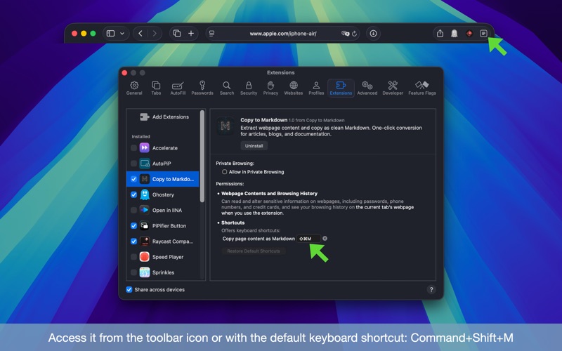Select the Copy to Markdo... list row text
Screen dimensions: 562x351
(x=173, y=179)
